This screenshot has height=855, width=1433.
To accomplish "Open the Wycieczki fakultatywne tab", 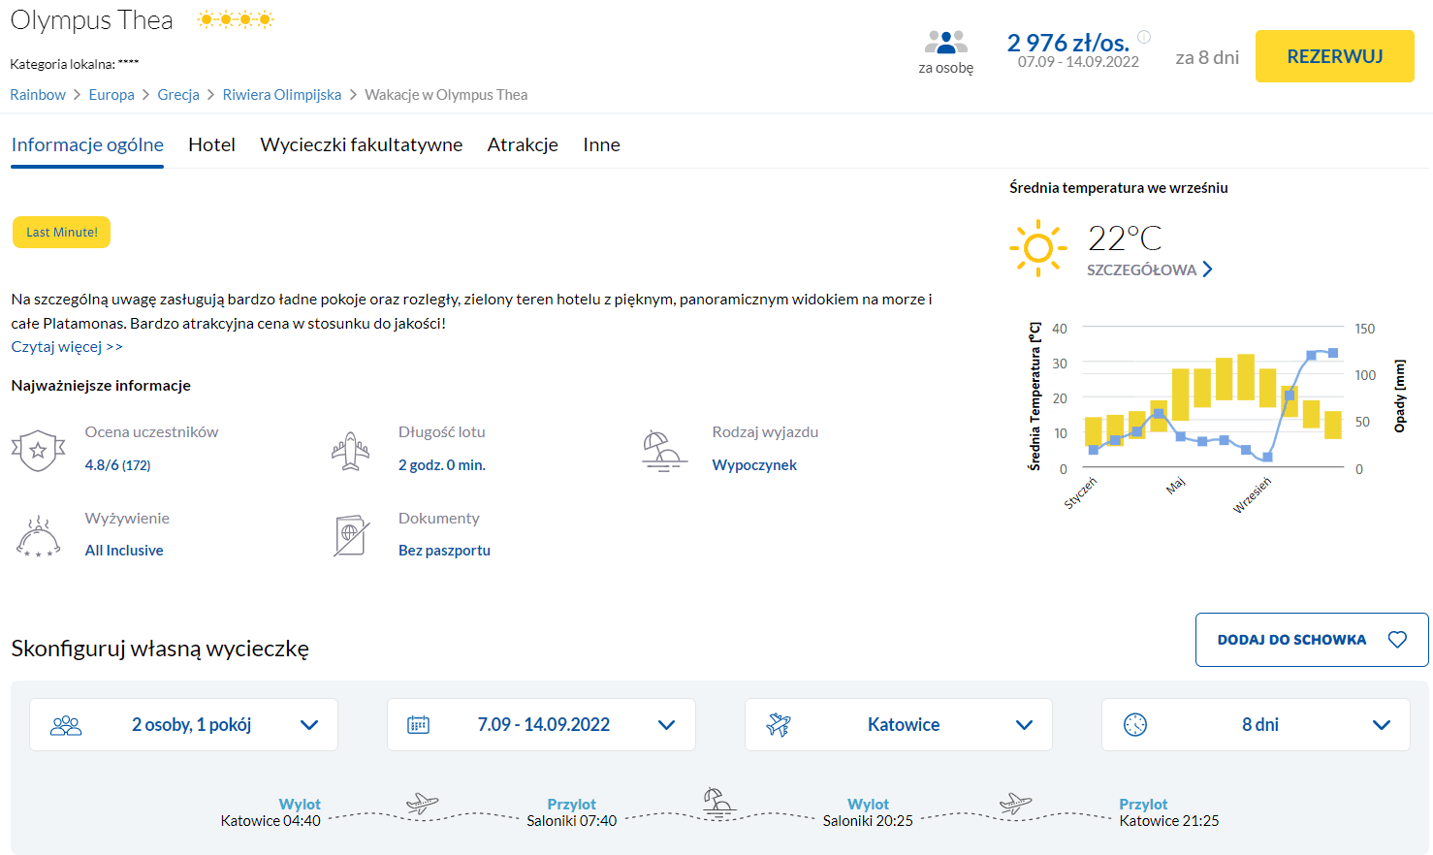I will tap(361, 144).
